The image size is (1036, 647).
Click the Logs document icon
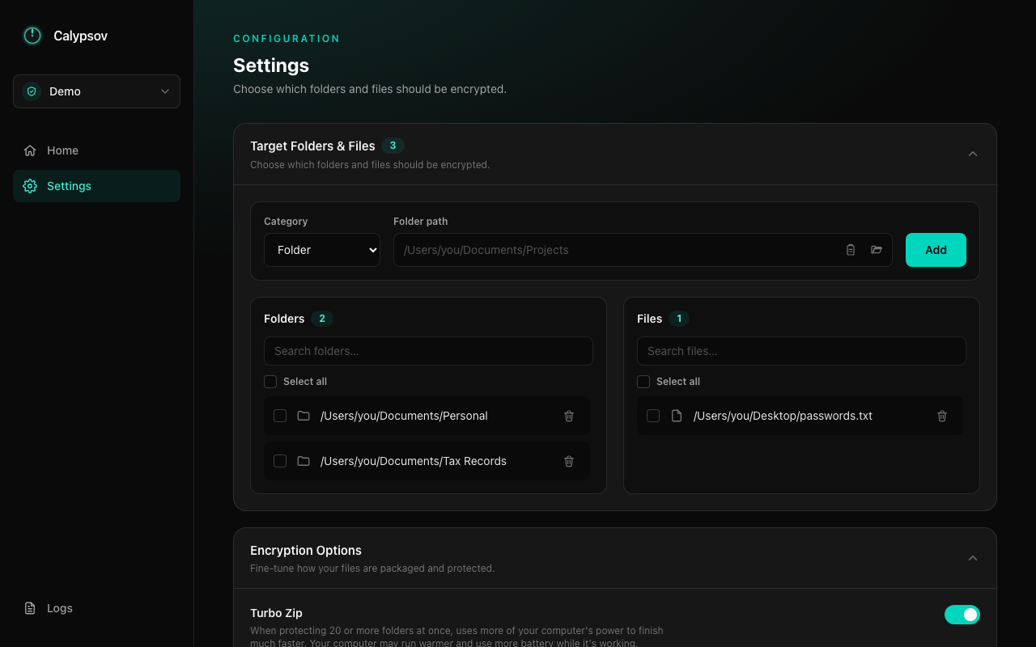click(30, 608)
